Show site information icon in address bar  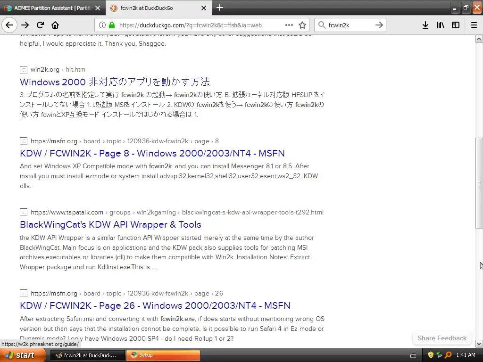pos(102,25)
